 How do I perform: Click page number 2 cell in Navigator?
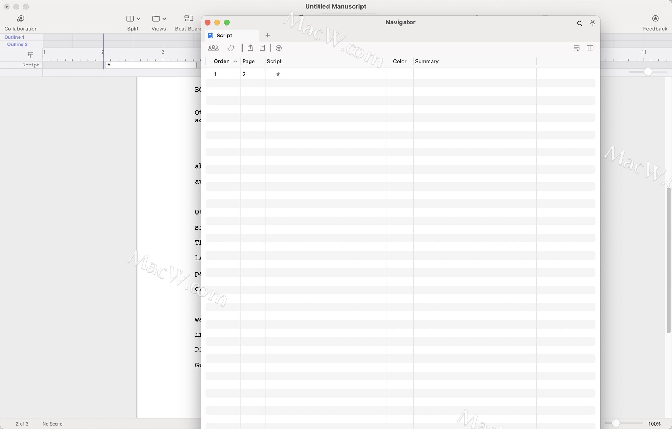pyautogui.click(x=244, y=74)
